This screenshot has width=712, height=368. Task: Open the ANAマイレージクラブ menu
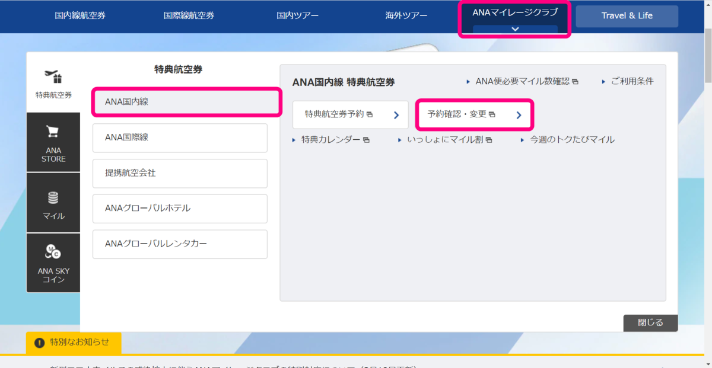tap(515, 12)
